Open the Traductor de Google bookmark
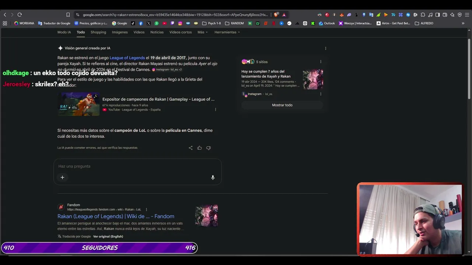This screenshot has width=472, height=265. click(54, 23)
